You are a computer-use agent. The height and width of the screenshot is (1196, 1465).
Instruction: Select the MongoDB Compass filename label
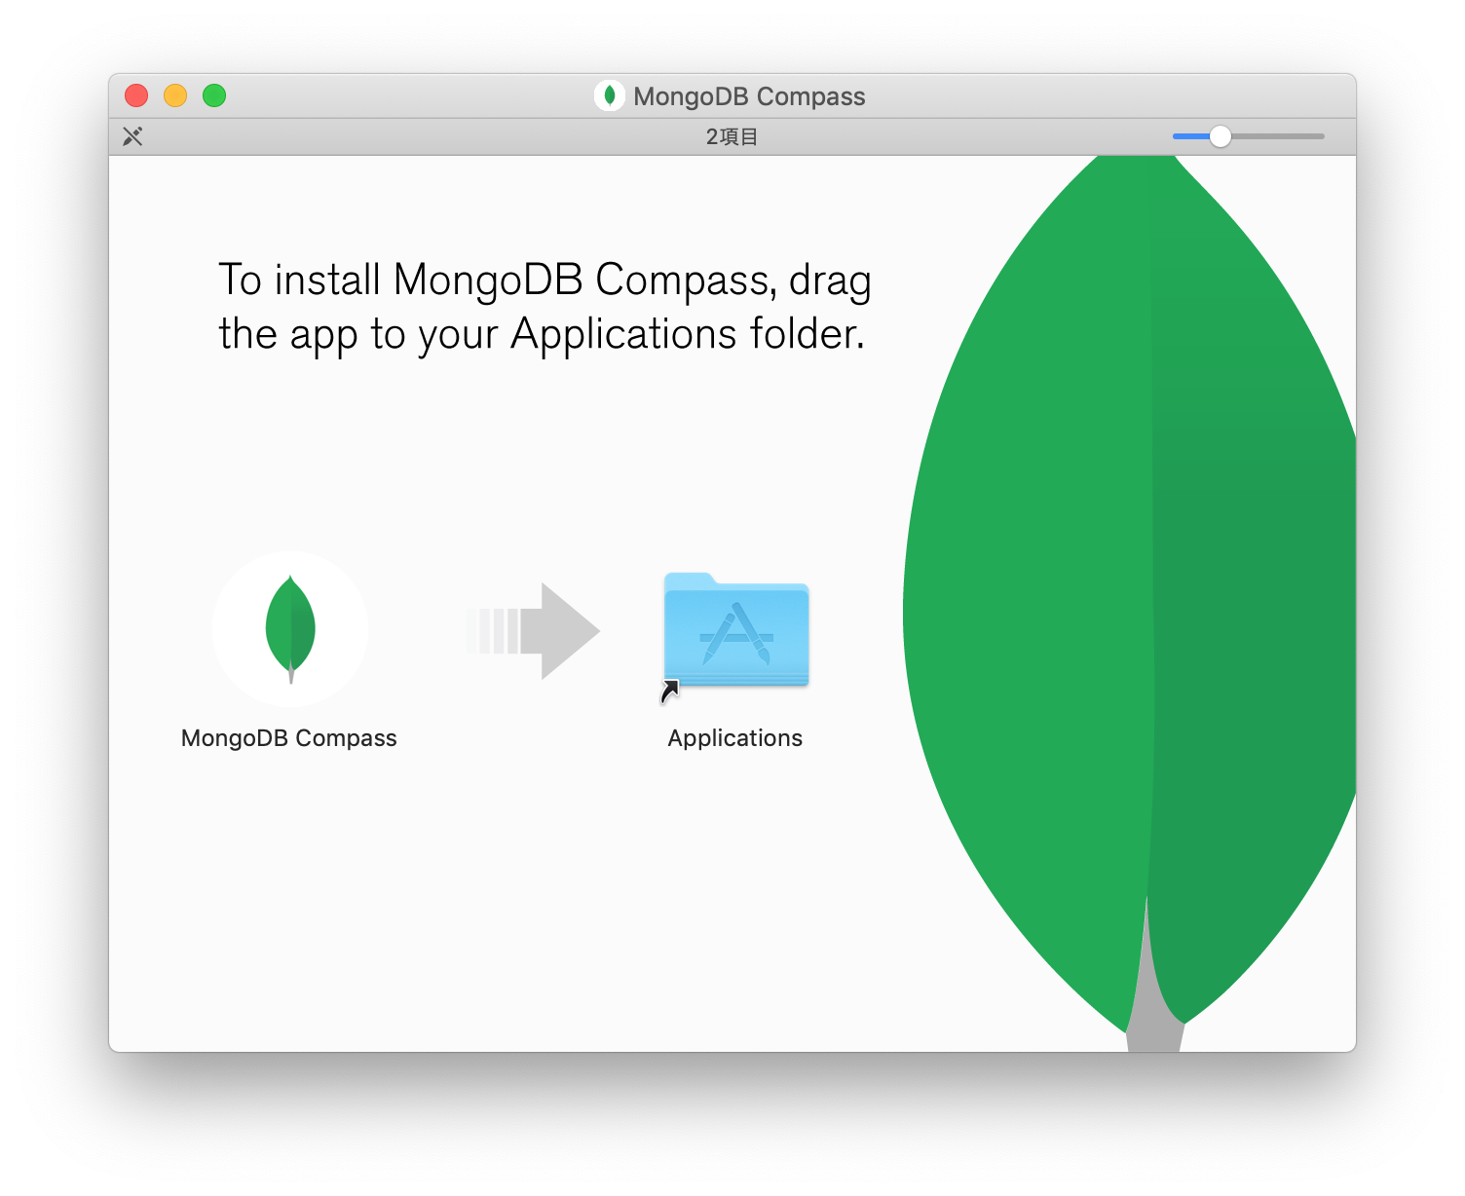tap(288, 737)
